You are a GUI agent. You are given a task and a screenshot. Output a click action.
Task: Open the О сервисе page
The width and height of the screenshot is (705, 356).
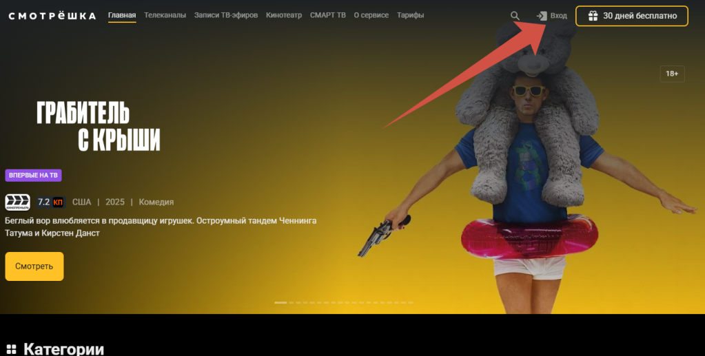371,15
